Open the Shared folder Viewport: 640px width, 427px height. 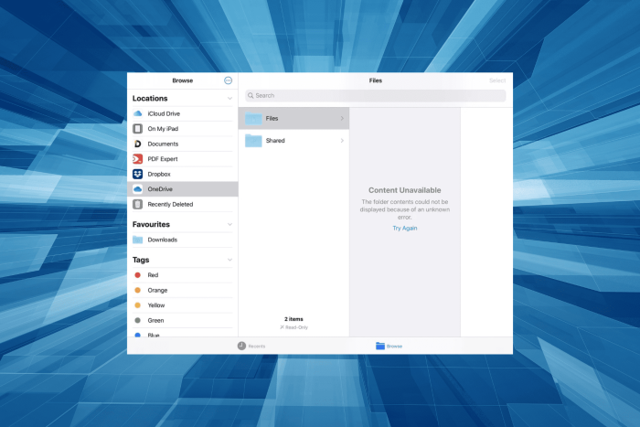click(293, 141)
